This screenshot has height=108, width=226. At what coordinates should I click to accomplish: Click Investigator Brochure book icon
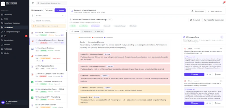pos(32,49)
